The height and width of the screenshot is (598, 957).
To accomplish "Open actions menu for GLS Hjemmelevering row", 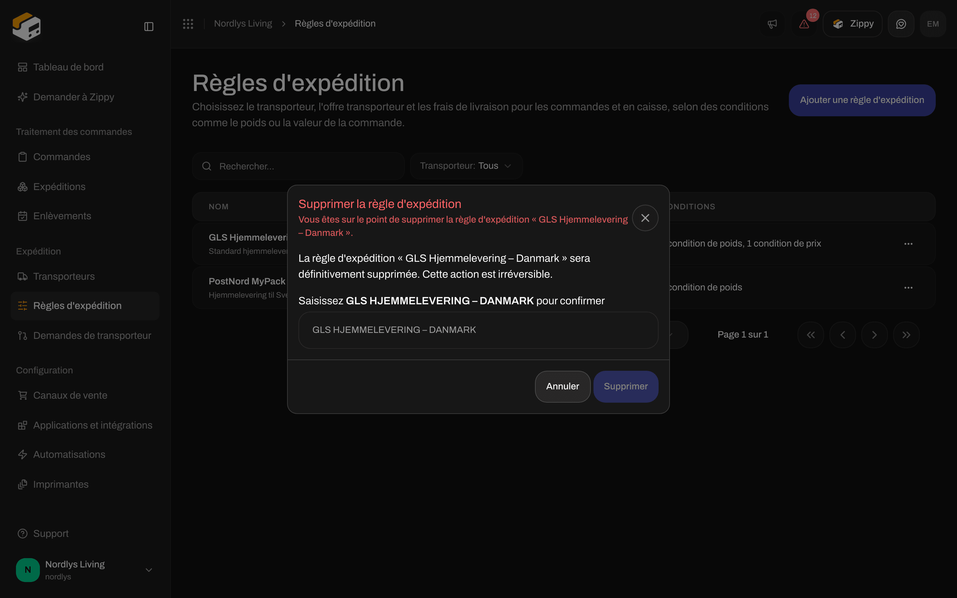I will tap(908, 244).
